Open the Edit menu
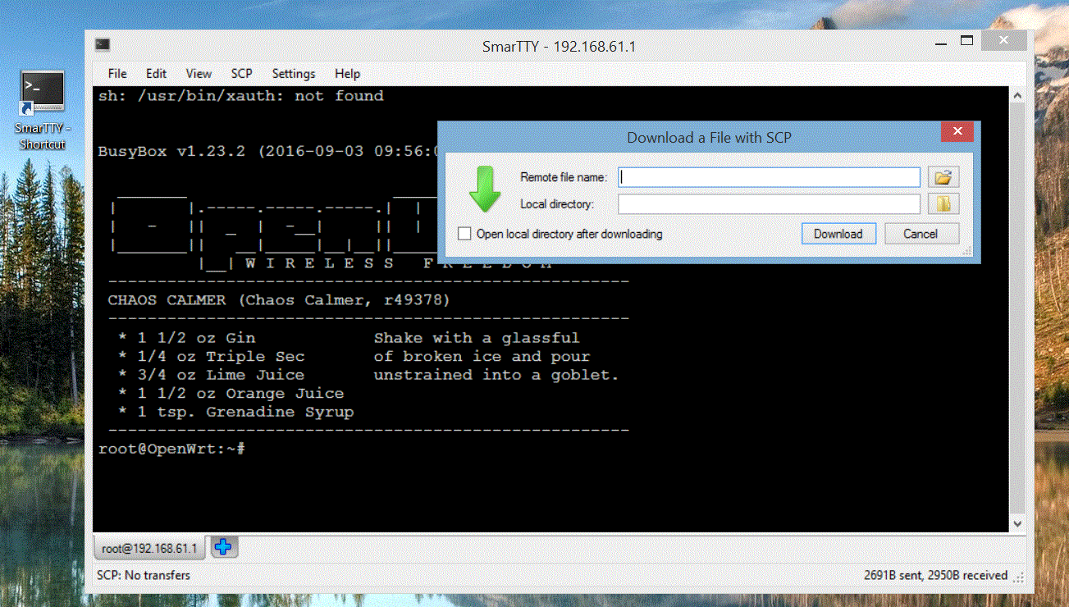Viewport: 1069px width, 607px height. click(x=157, y=73)
